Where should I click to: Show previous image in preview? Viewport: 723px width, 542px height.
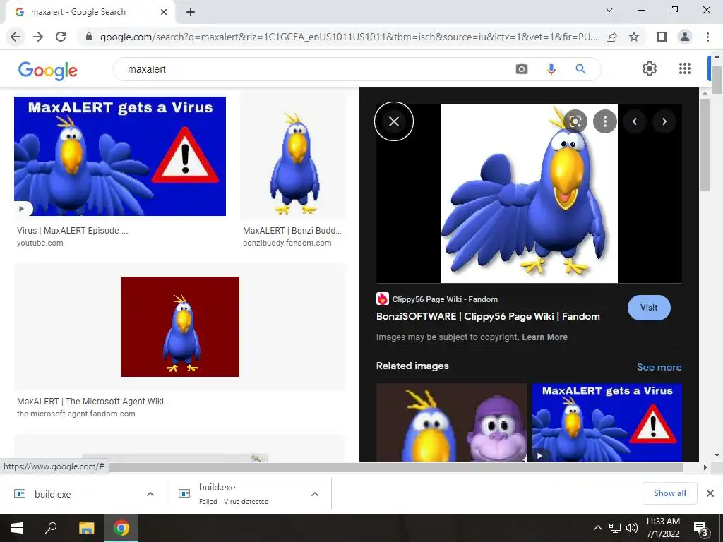point(635,121)
